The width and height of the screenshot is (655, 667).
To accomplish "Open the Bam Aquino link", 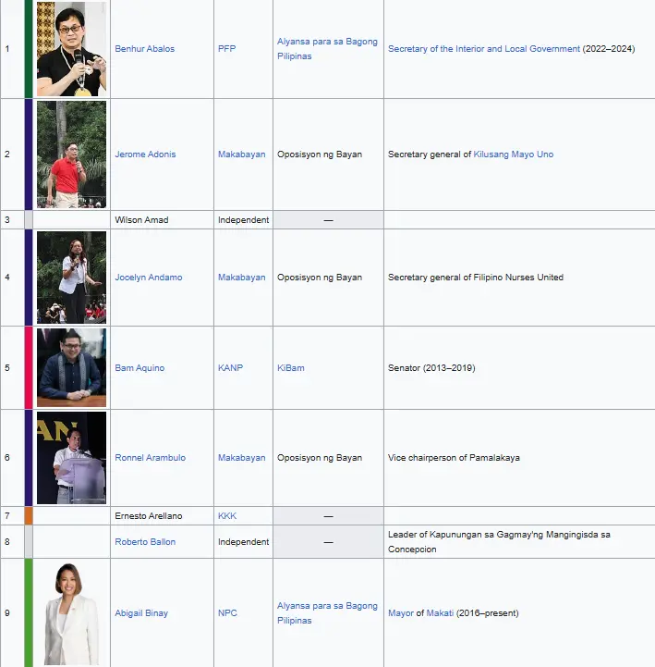I will [x=139, y=367].
